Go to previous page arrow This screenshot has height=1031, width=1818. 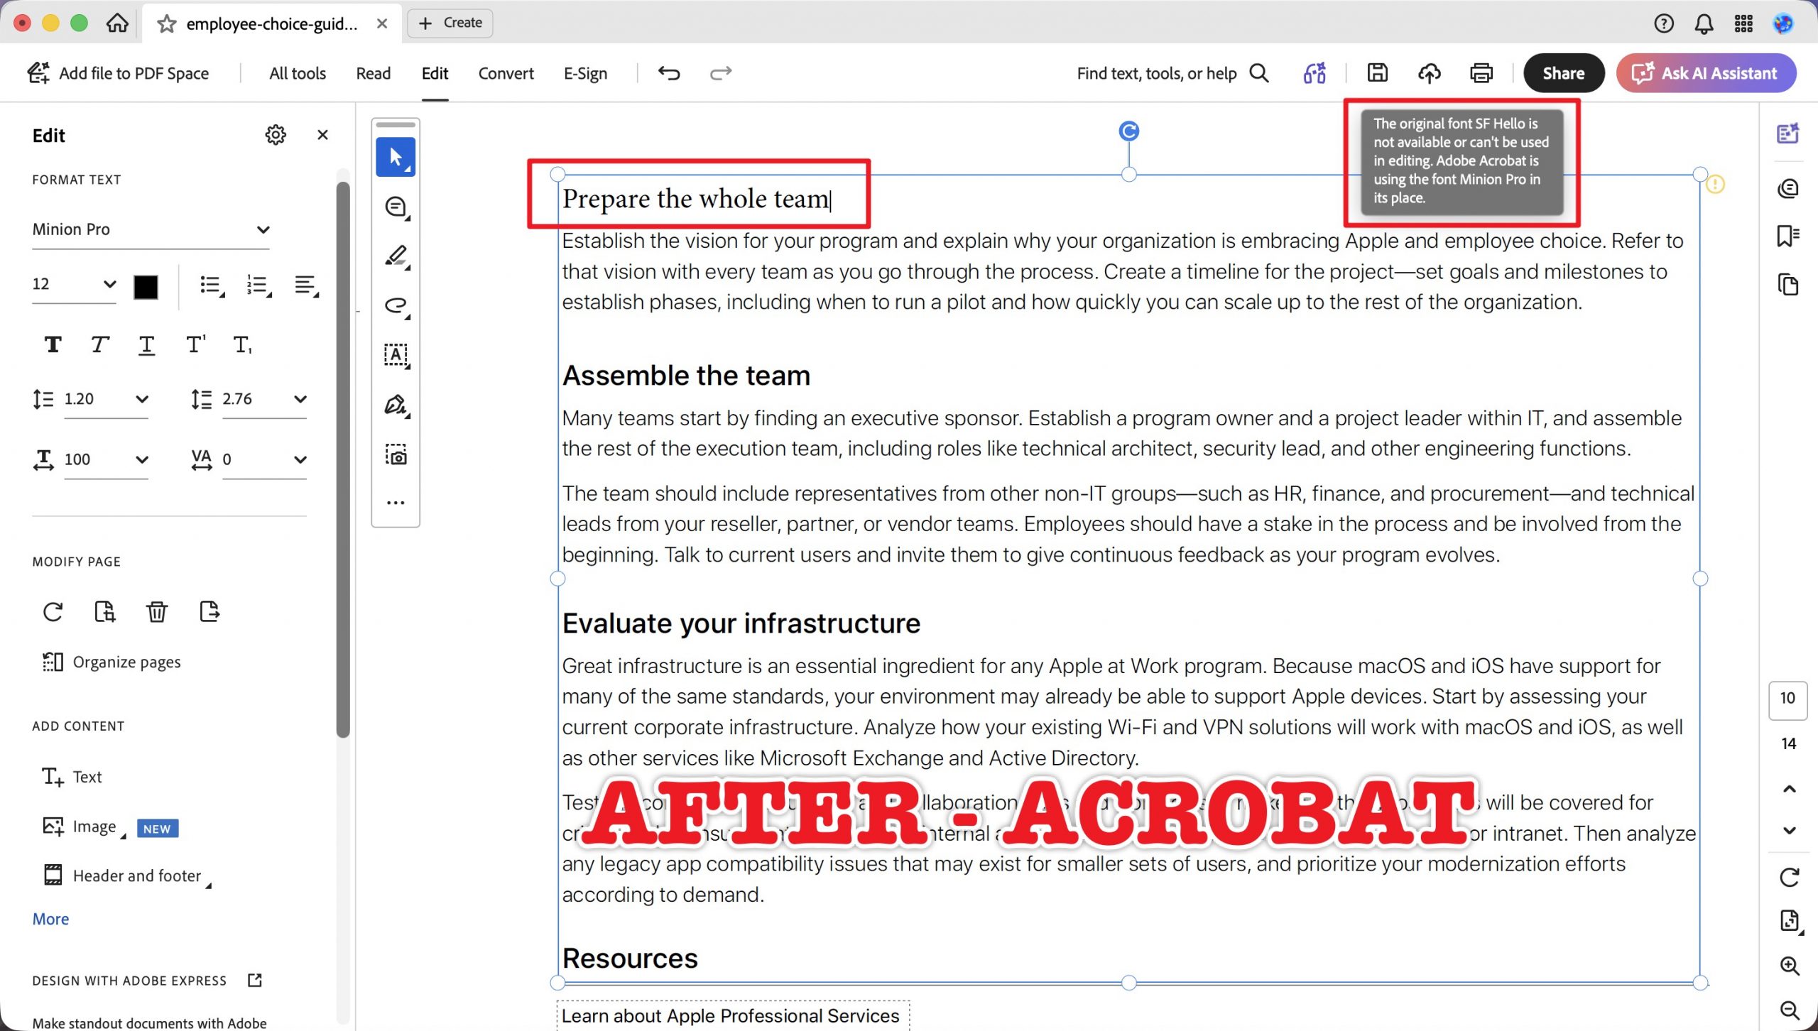coord(1790,789)
